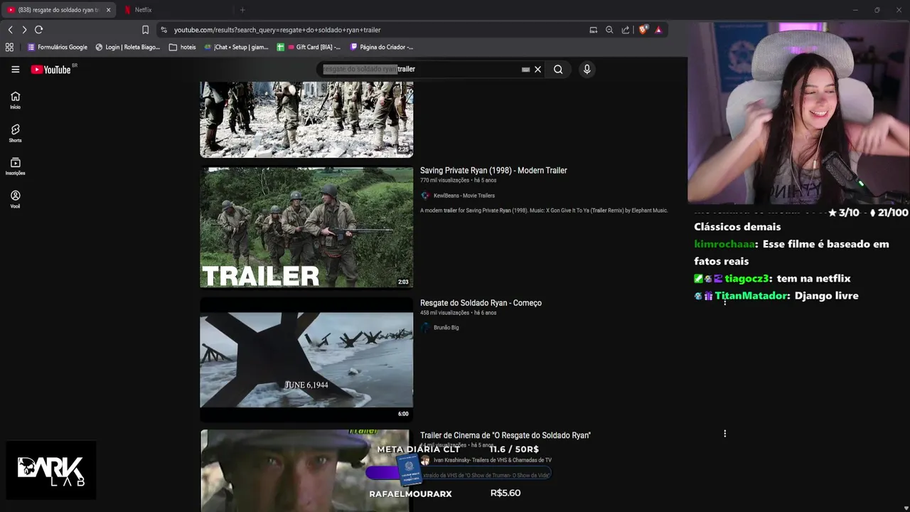Visit Ivan Krashinsky channel name

click(x=493, y=460)
